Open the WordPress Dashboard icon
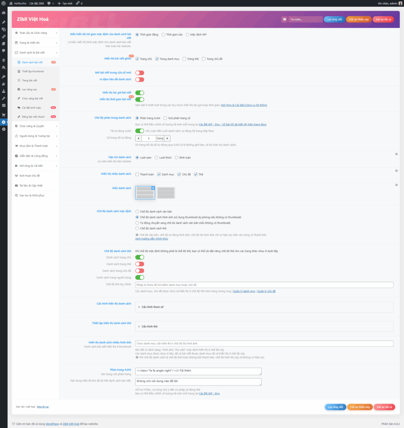The height and width of the screenshot is (428, 404). (x=3, y=13)
